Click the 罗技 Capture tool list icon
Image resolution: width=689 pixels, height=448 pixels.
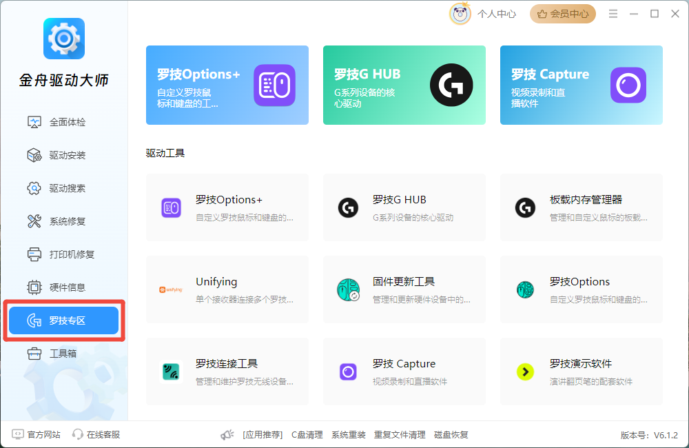coord(348,371)
